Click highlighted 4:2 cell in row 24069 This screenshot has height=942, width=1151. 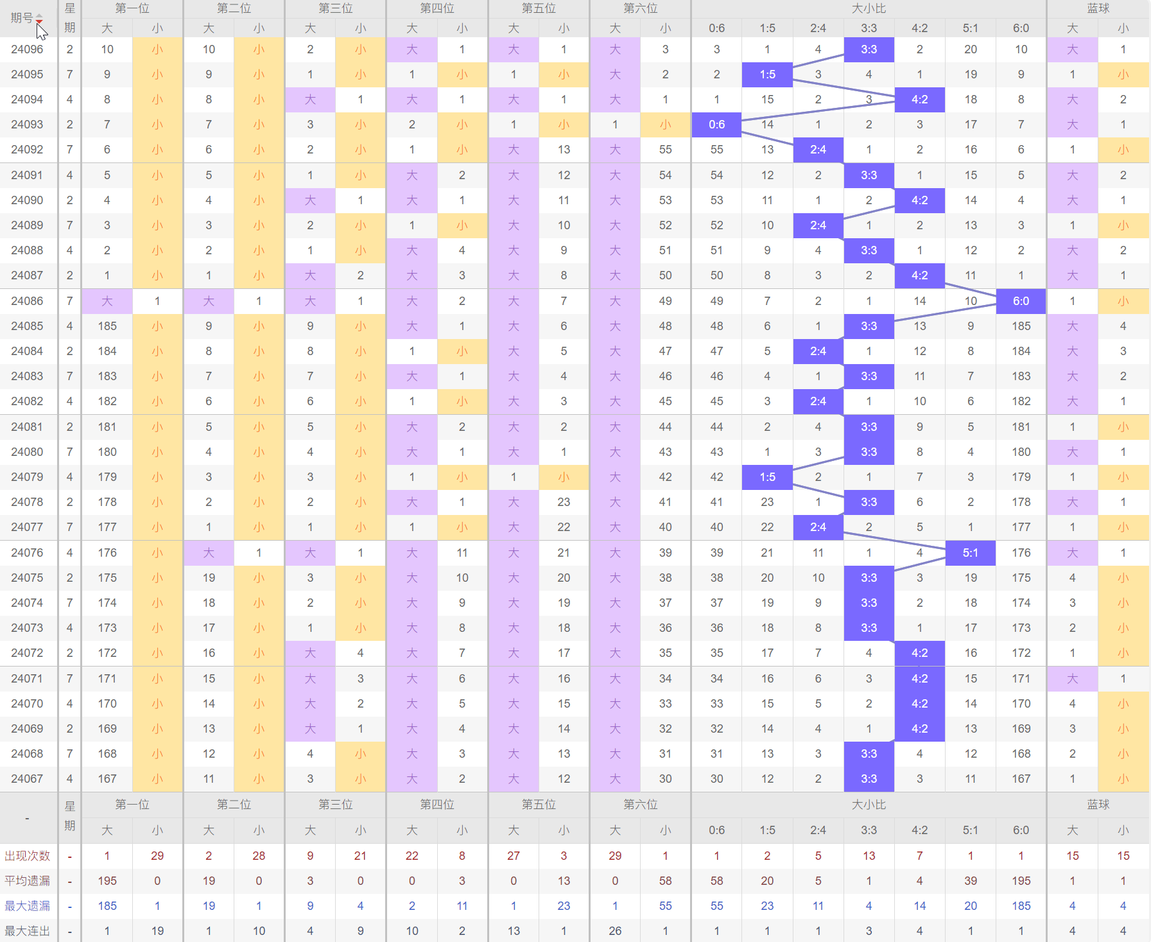point(919,729)
